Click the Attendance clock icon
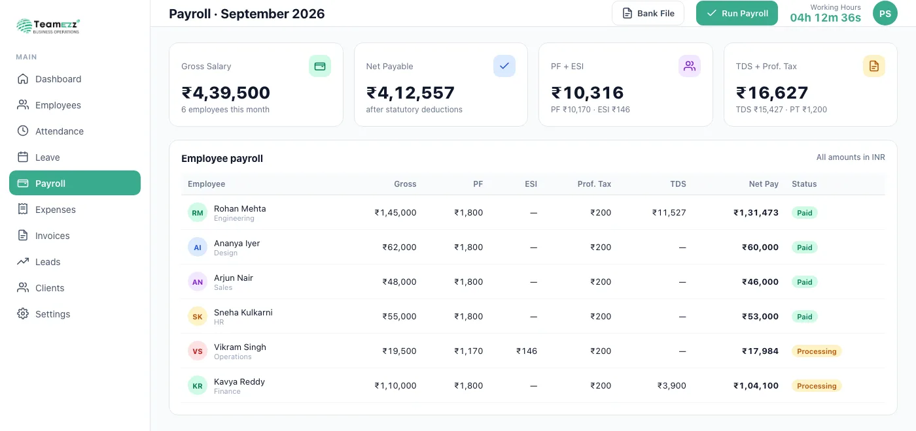The image size is (916, 431). tap(23, 131)
